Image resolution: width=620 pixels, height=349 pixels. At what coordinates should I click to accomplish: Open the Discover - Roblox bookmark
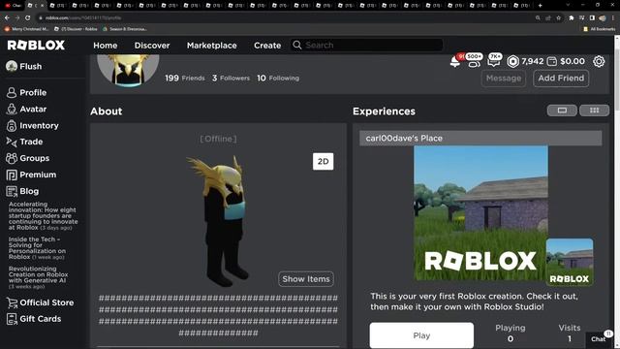[76, 29]
